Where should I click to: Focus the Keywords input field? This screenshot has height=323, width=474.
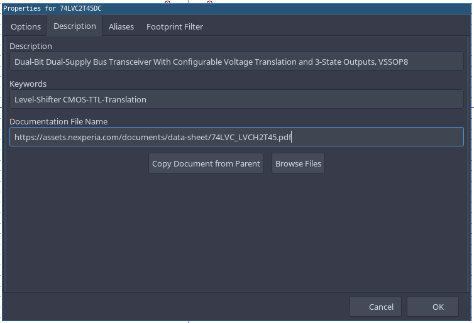click(x=236, y=99)
